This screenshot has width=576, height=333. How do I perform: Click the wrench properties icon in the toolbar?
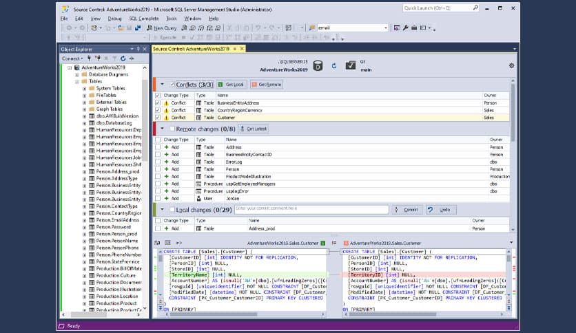[406, 28]
